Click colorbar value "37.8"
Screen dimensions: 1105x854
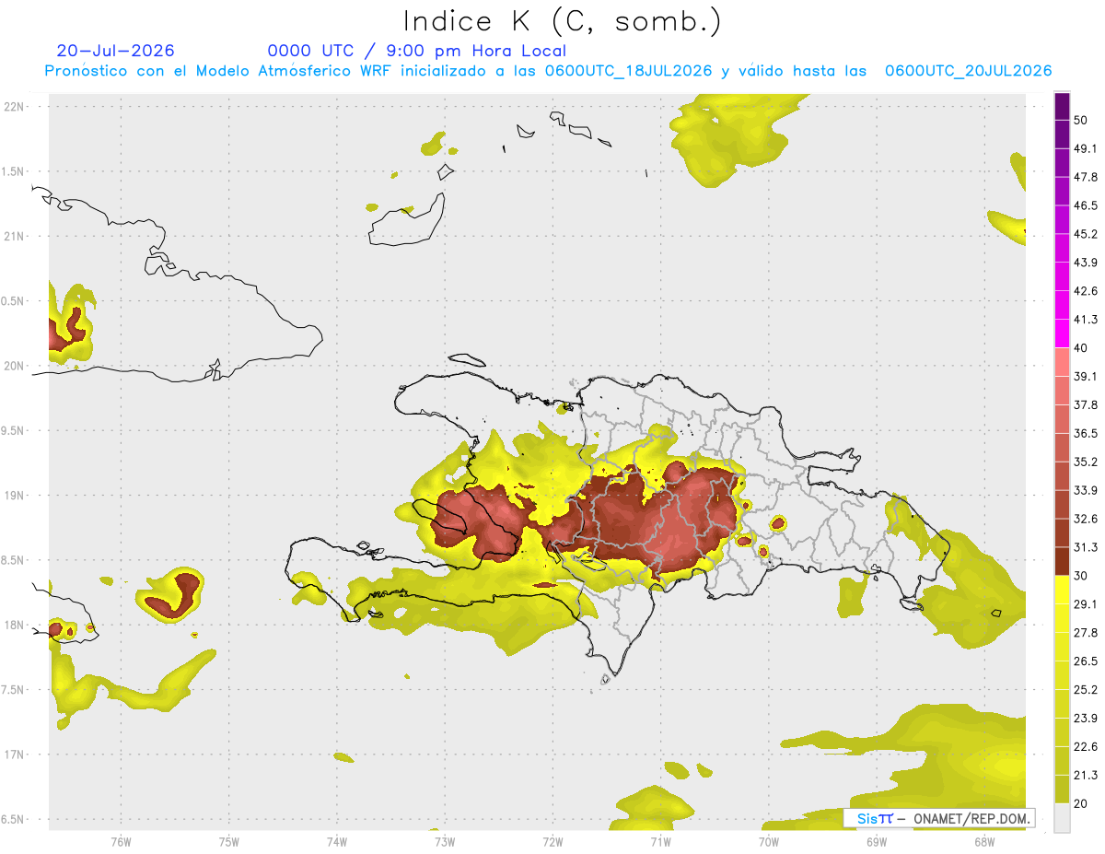click(1086, 404)
